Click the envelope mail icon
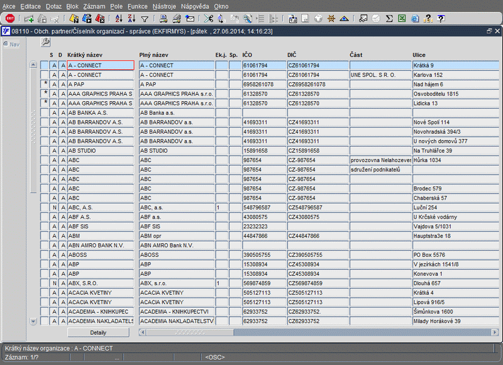 (190, 19)
